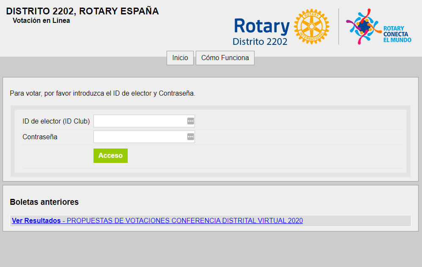
Task: Click the autofill icon in ID de elector field
Action: 190,121
